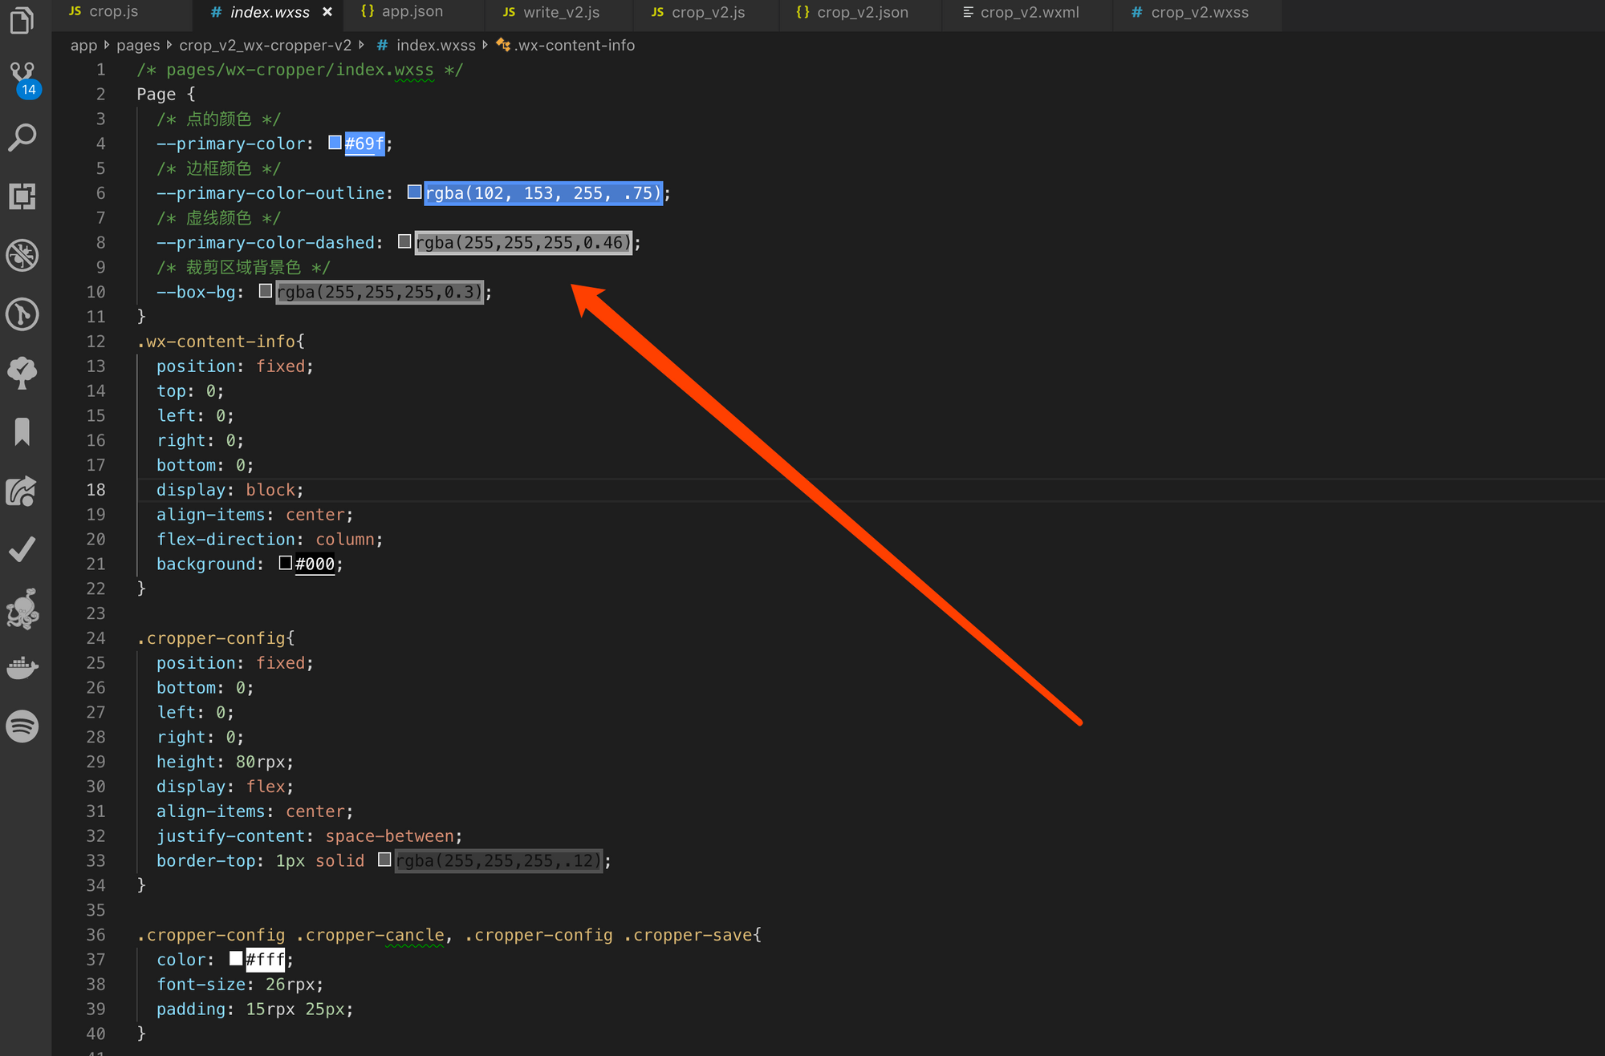Open the Spotify sidebar icon
This screenshot has height=1056, width=1605.
pos(22,726)
